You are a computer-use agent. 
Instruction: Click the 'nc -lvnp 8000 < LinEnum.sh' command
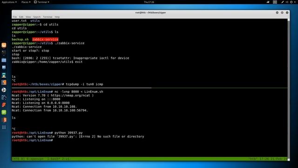tap(79, 91)
